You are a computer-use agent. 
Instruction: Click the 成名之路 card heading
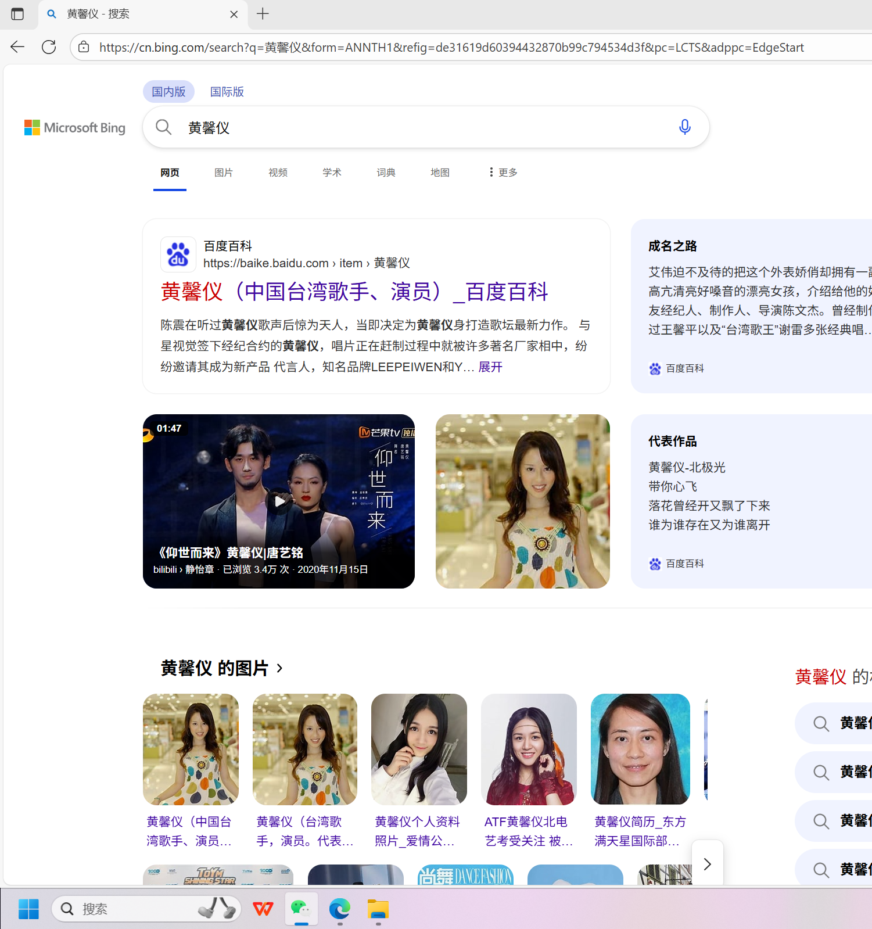(x=673, y=246)
